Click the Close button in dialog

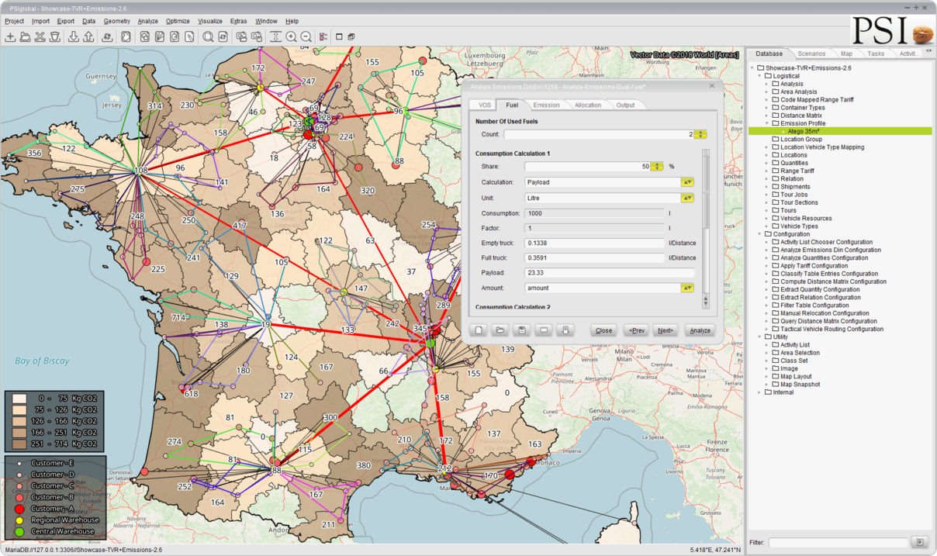[x=603, y=330]
